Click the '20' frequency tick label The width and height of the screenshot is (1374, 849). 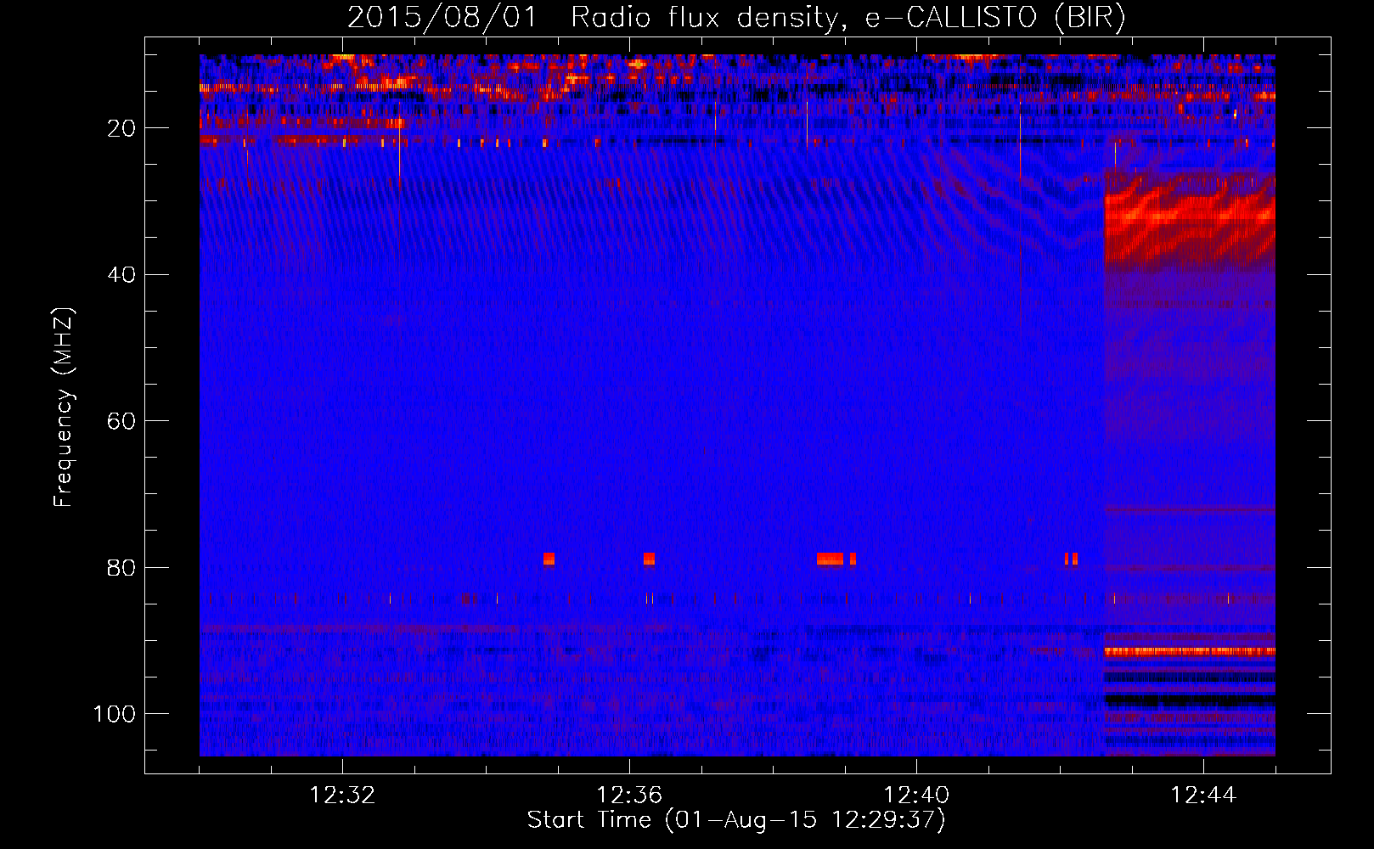tap(121, 128)
